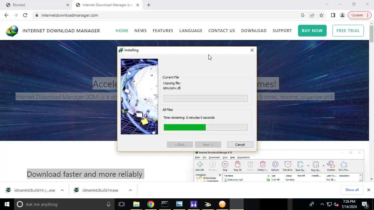Open the notifications action center
The height and width of the screenshot is (210, 374).
(365, 204)
